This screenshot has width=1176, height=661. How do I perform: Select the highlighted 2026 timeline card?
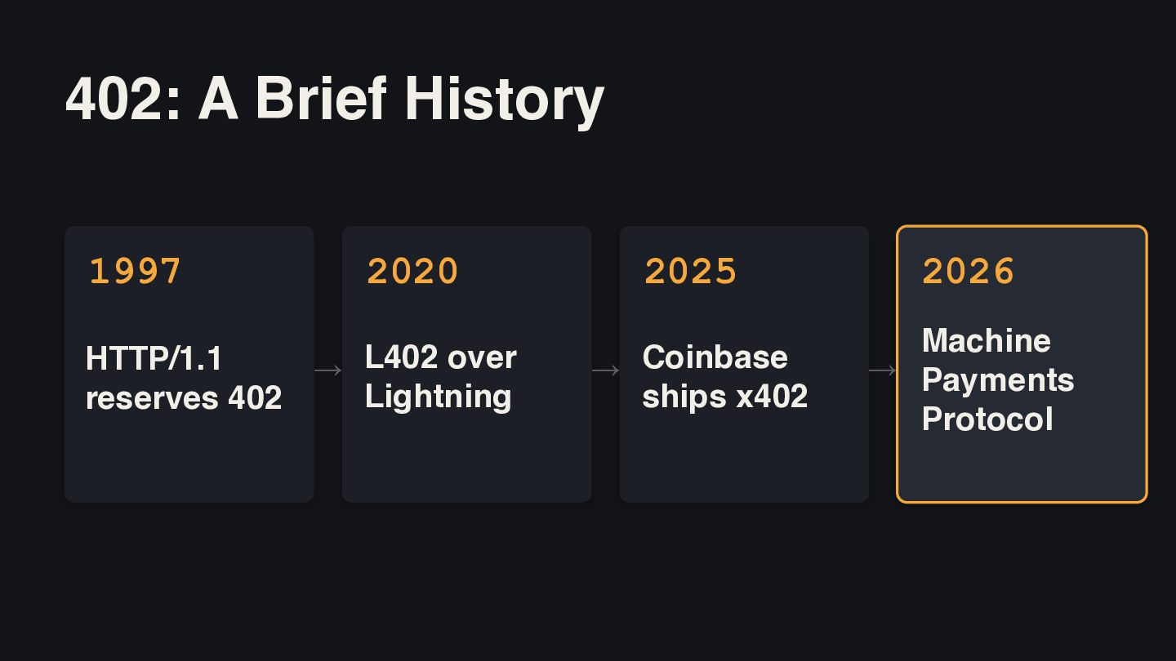pos(1022,364)
